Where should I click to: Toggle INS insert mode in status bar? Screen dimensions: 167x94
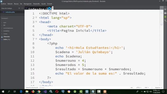[x=132, y=87]
